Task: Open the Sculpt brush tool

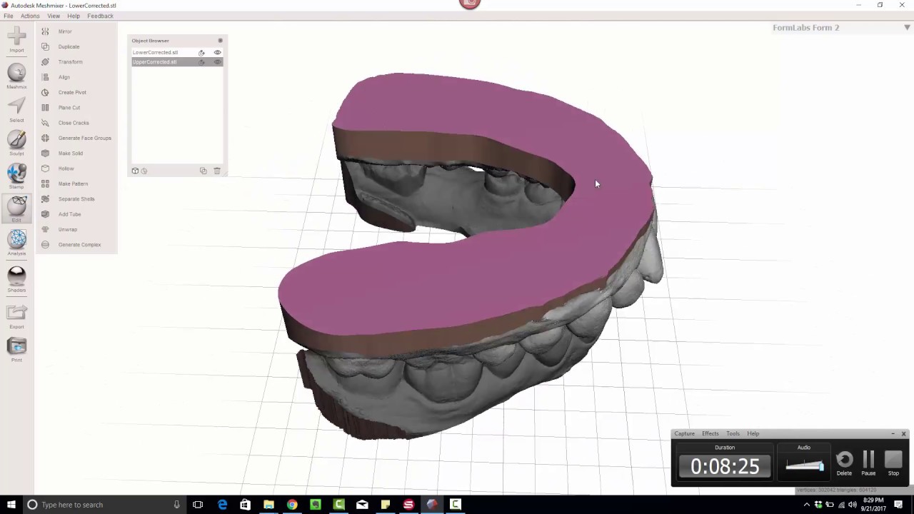Action: [16, 143]
